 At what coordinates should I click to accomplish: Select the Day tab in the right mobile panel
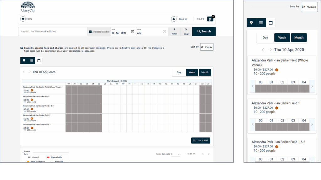tap(265, 38)
